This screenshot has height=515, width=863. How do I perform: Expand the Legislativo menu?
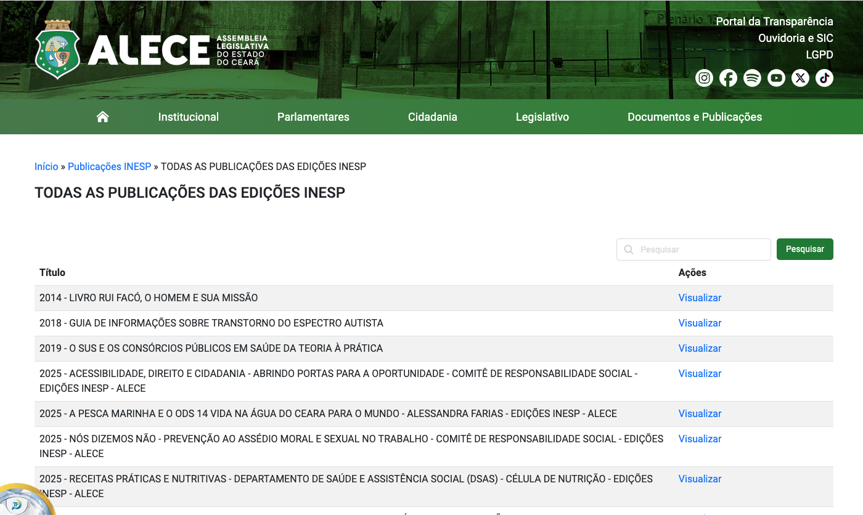tap(542, 117)
